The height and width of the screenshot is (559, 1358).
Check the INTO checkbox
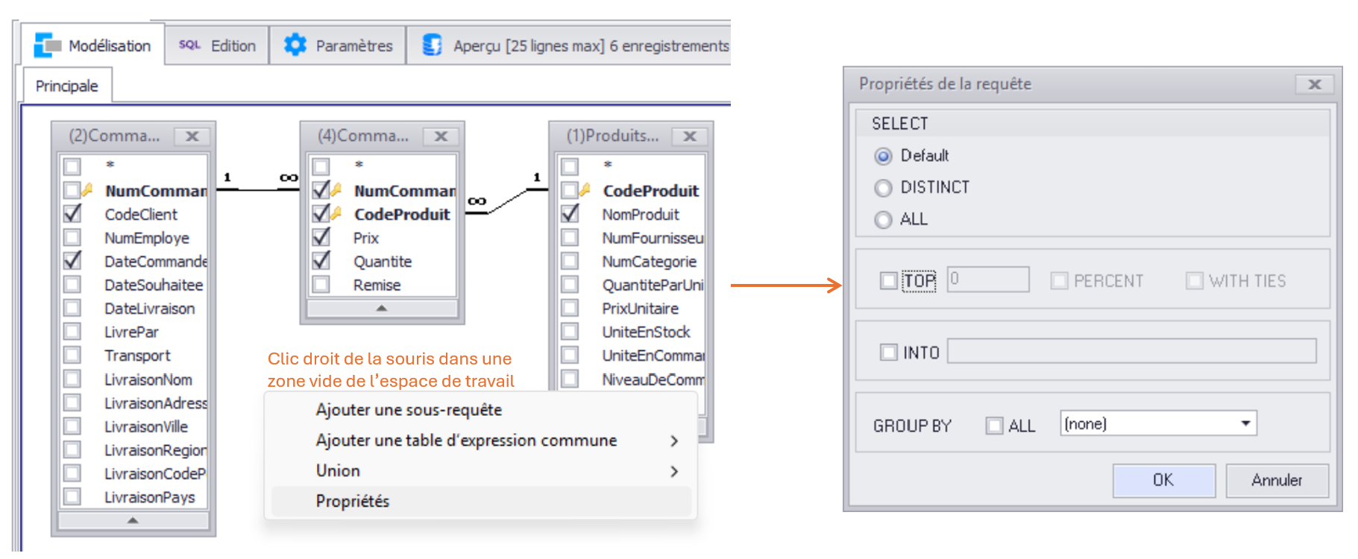[888, 352]
